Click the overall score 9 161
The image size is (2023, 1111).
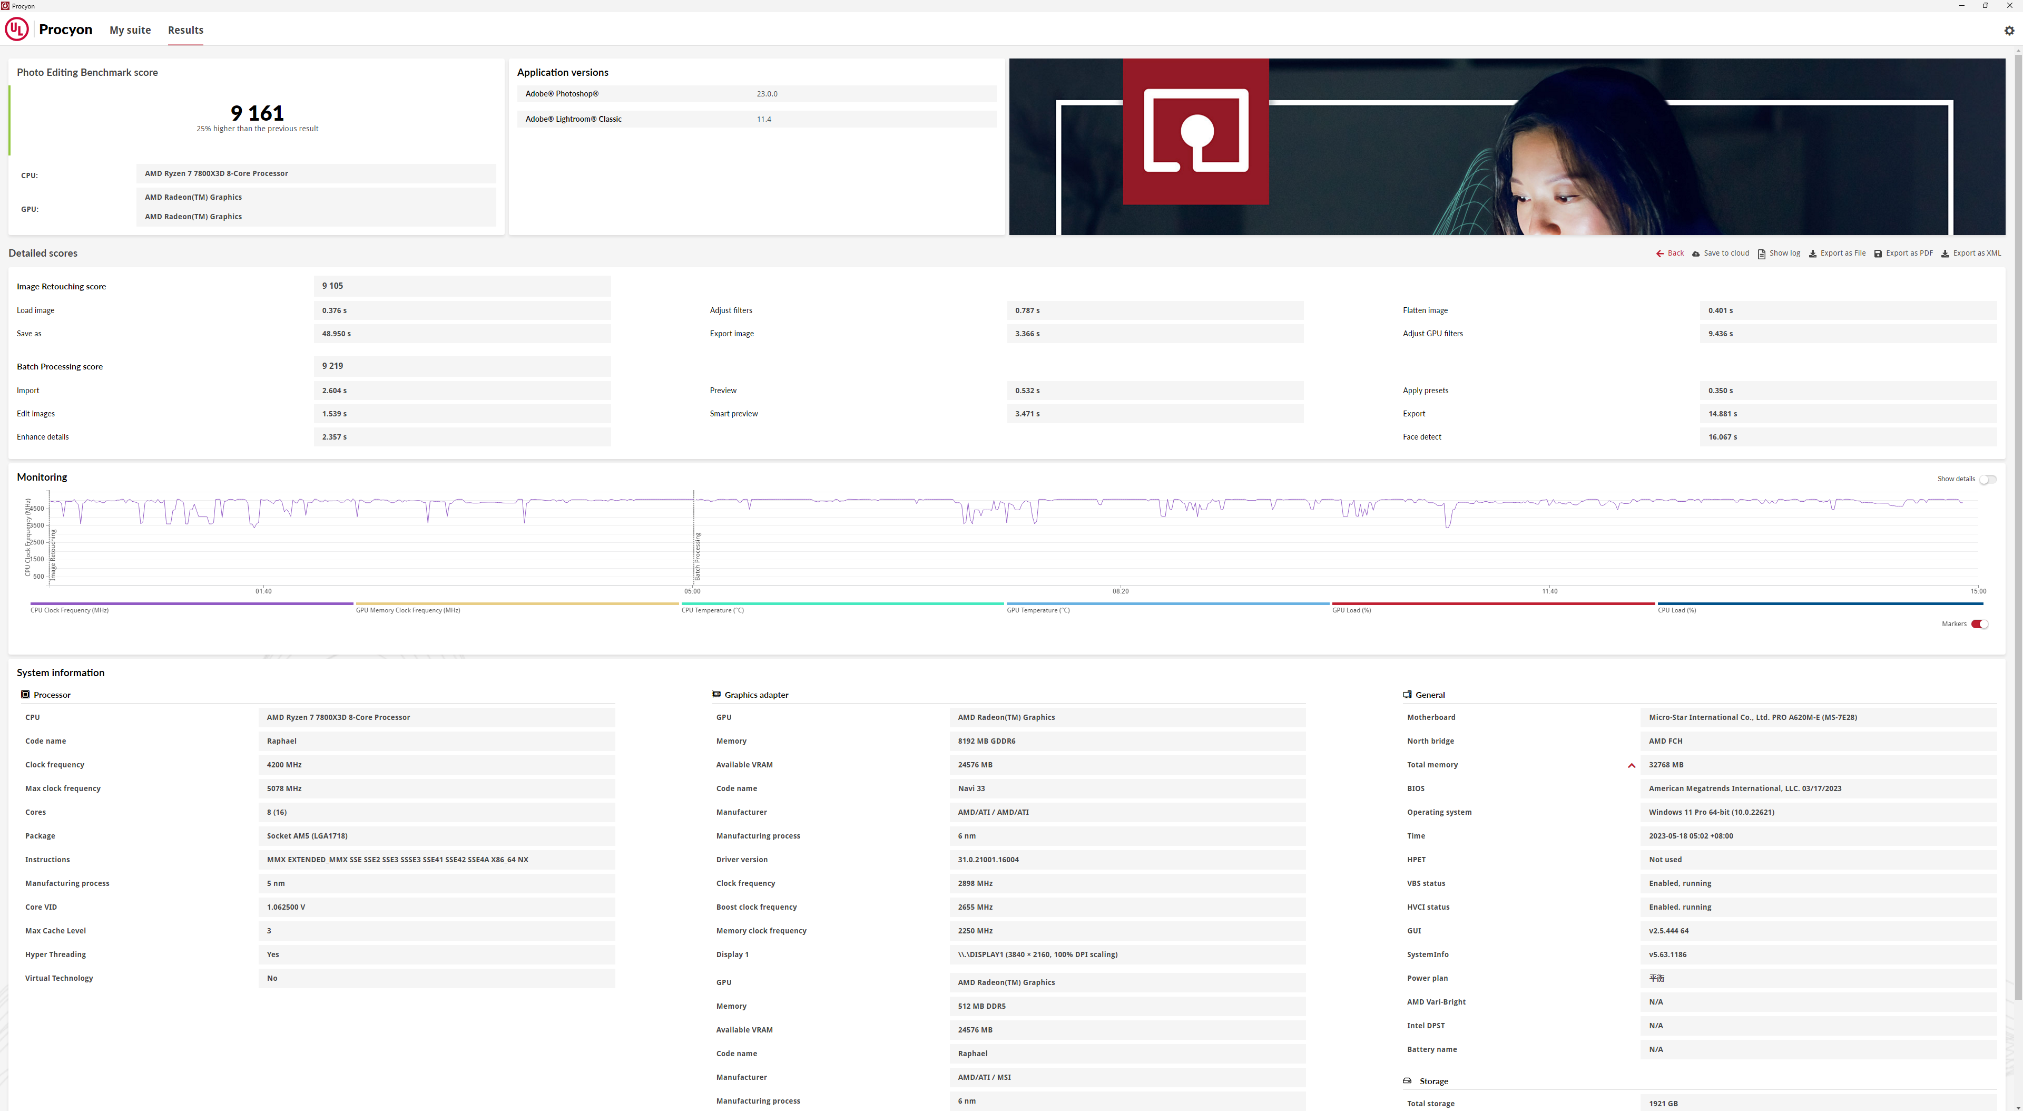[257, 112]
